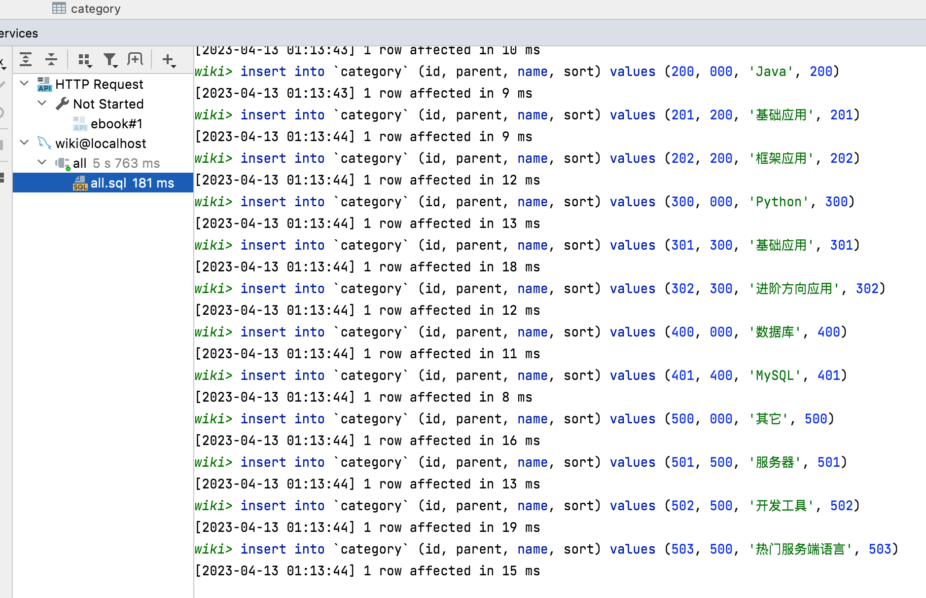Select the Not Started group entry
The image size is (926, 598).
pos(108,104)
